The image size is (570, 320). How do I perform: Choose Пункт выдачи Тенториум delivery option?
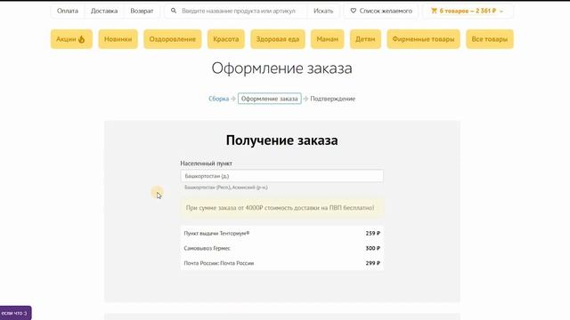pos(281,233)
